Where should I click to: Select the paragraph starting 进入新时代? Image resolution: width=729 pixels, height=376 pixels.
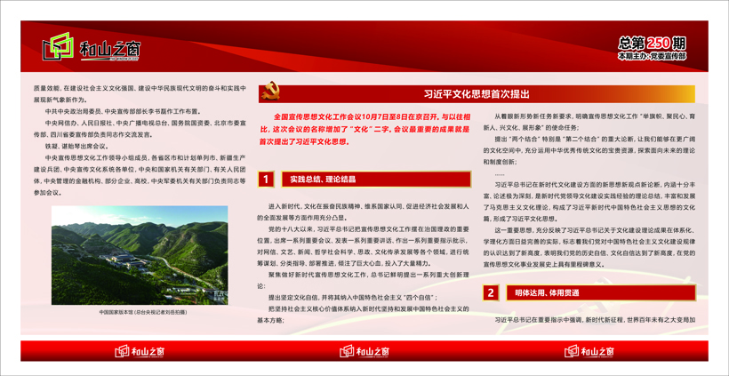tap(363, 212)
